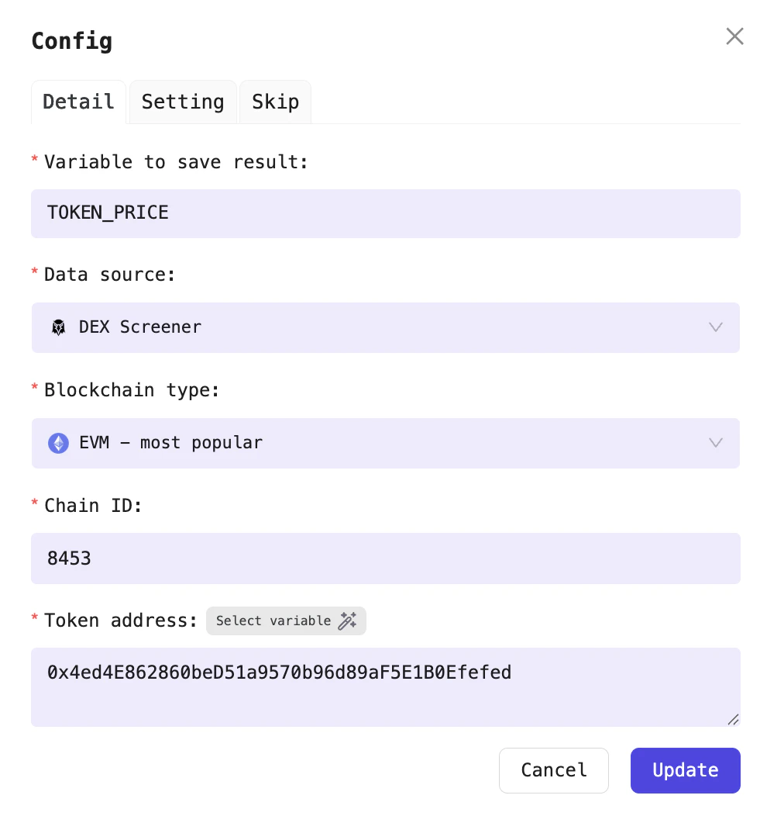Click the magic wand icon beside Select variable

[347, 621]
